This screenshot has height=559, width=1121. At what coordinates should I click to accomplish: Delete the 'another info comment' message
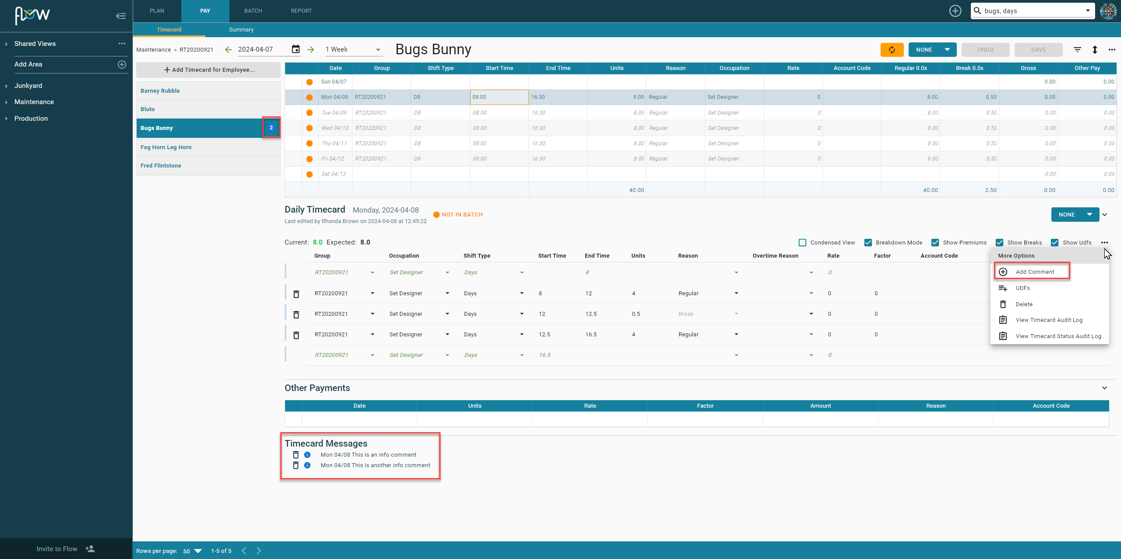tap(296, 465)
